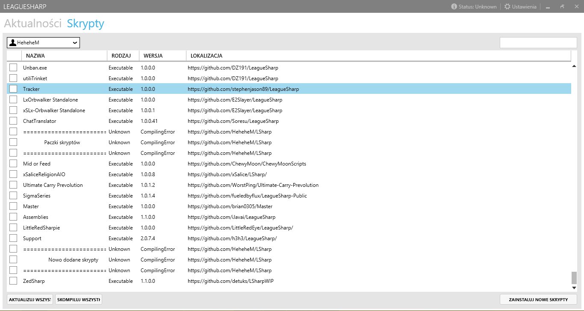Enable SigmaSeries checkbox
Screen dimensions: 584x311
(x=13, y=195)
